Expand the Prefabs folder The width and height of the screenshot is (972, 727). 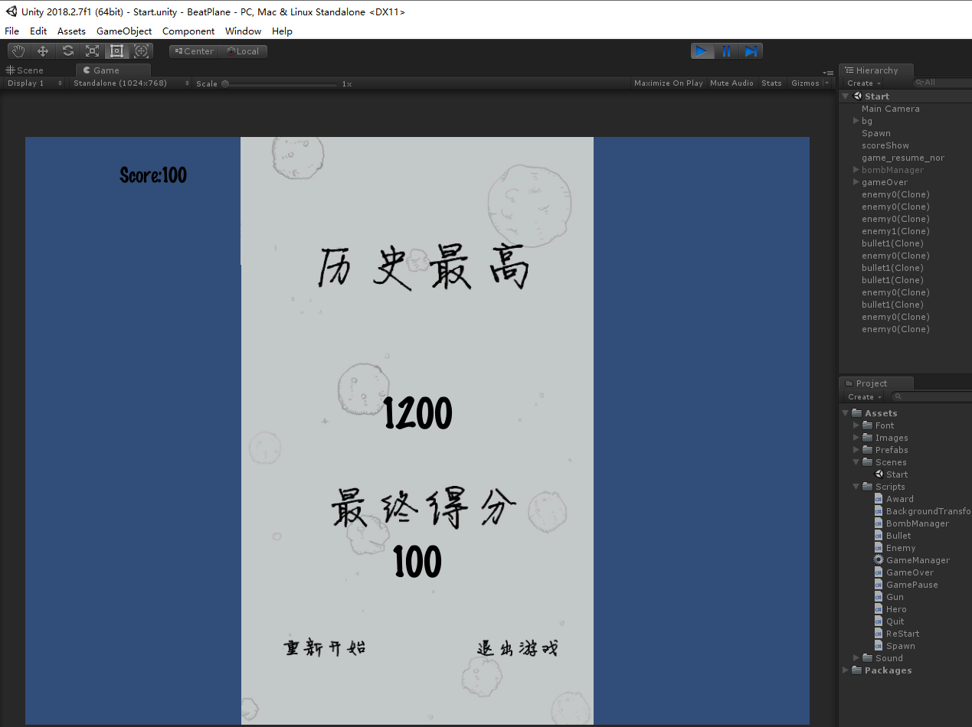tap(856, 450)
